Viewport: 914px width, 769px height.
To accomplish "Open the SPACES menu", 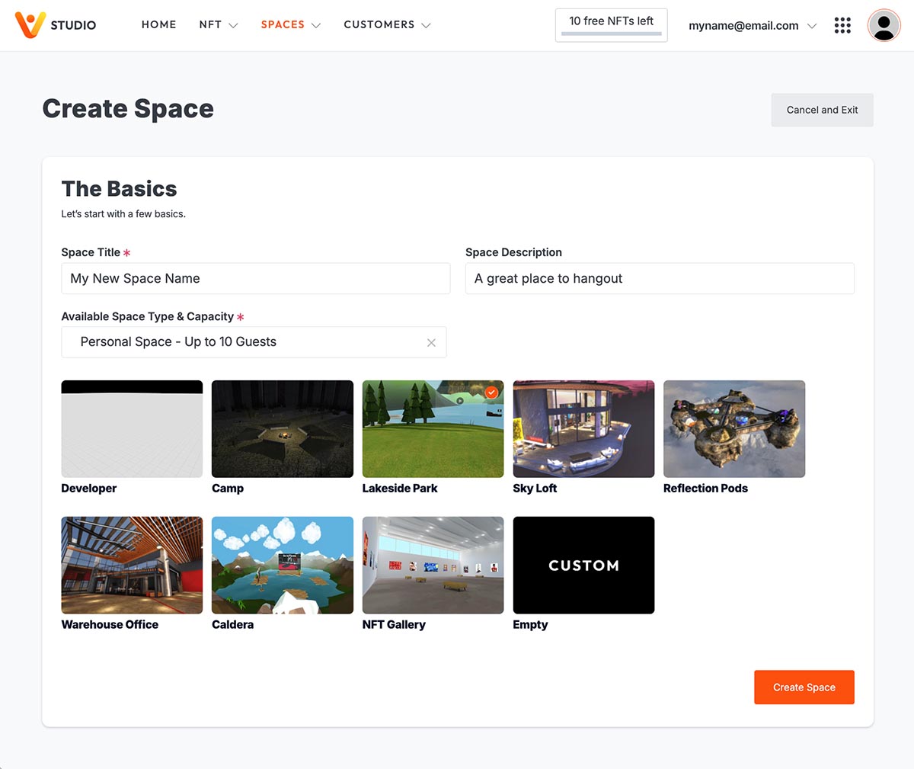I will (x=290, y=24).
